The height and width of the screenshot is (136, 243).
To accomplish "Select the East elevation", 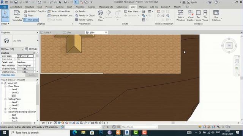I will coord(14,115).
